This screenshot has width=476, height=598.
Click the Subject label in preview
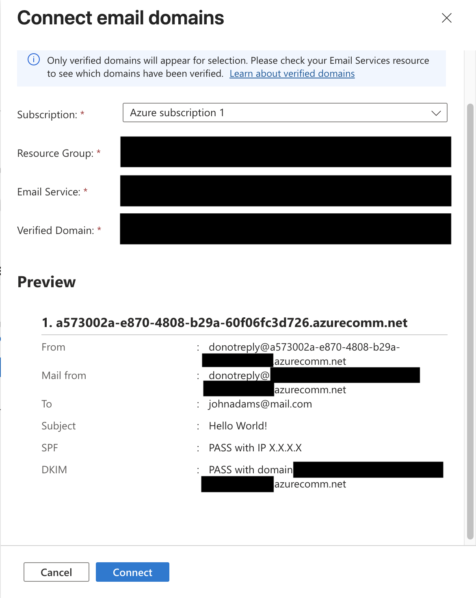(58, 426)
